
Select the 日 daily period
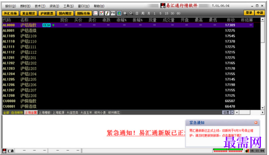click(137, 13)
